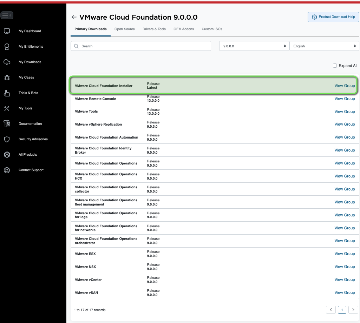The image size is (360, 323).
Task: Click the My Entitlements ribbon badge icon
Action: click(x=7, y=47)
